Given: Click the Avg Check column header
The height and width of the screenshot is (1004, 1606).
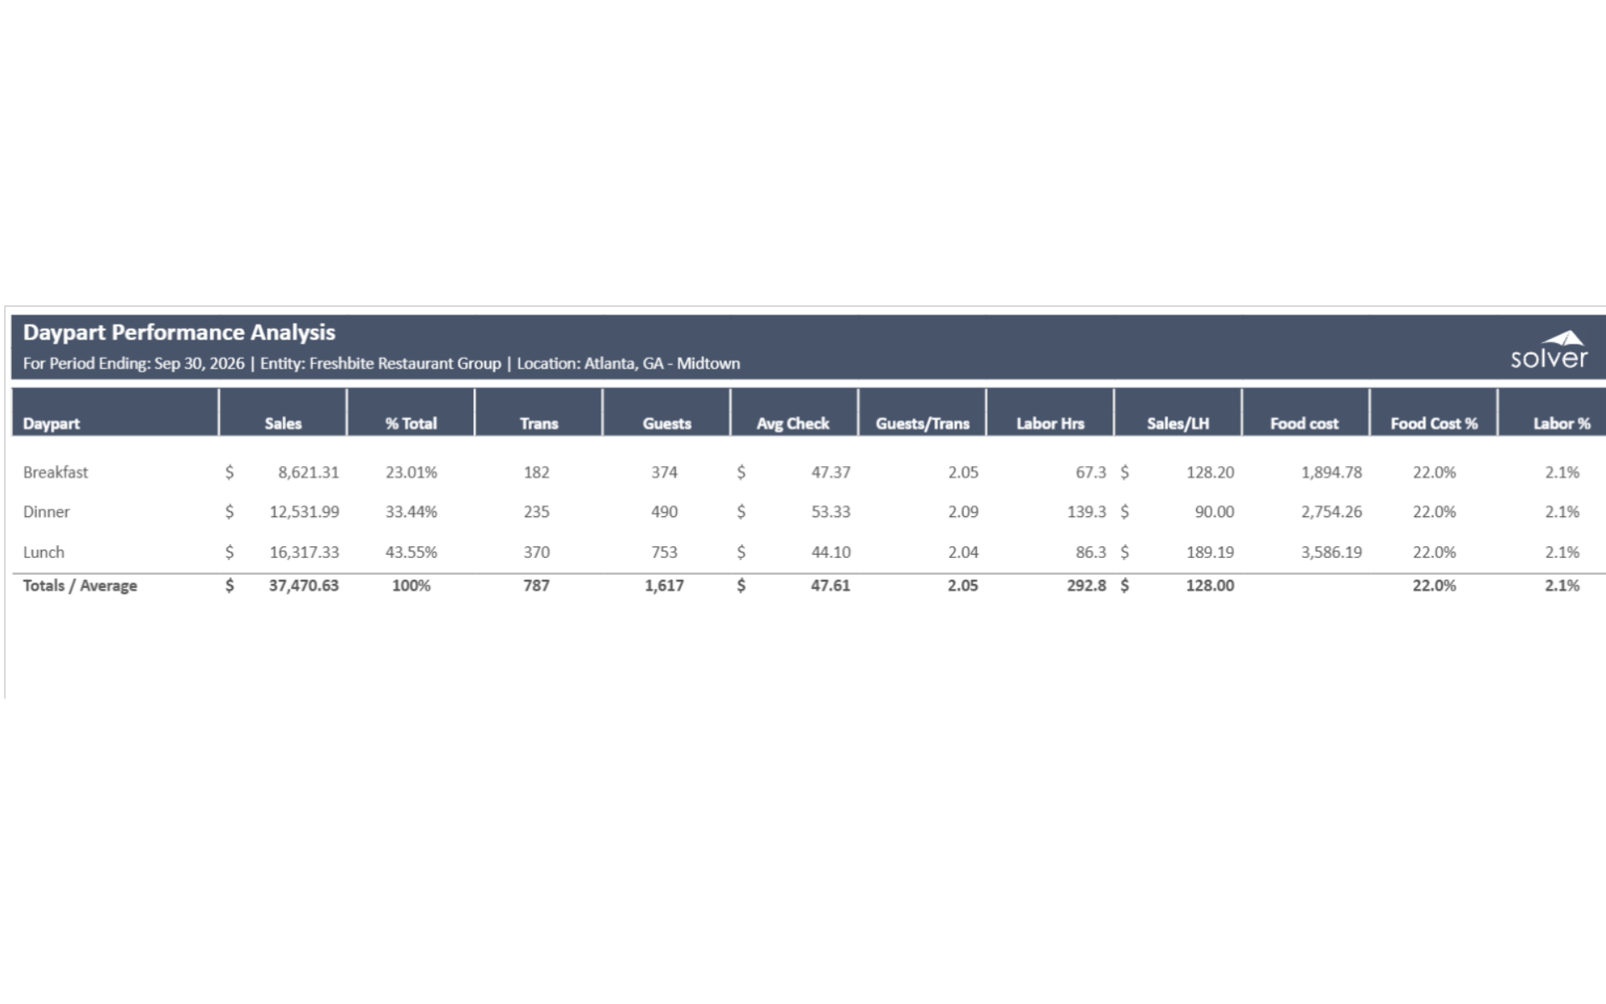Looking at the screenshot, I should 793,423.
